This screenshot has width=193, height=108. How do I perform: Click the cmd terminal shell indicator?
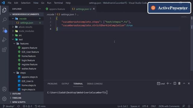click(161, 84)
